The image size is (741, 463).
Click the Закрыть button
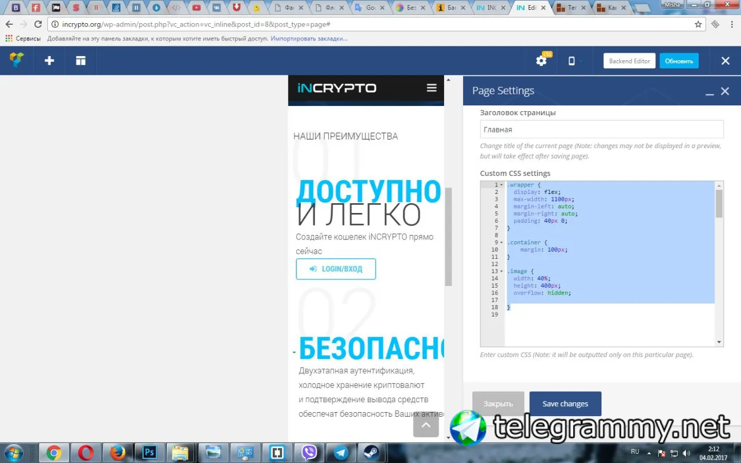tap(498, 404)
